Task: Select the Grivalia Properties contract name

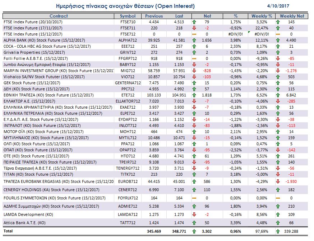Action: tap(34, 52)
